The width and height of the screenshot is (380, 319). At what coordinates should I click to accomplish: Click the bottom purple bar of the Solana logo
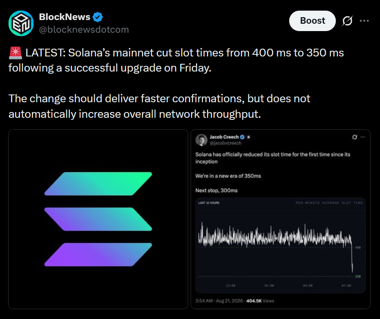coord(98,254)
